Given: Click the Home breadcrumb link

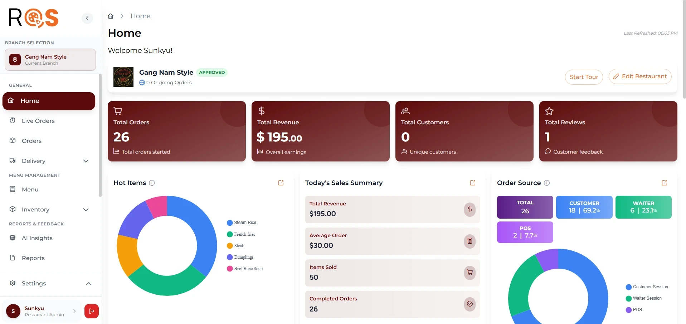Looking at the screenshot, I should 141,16.
